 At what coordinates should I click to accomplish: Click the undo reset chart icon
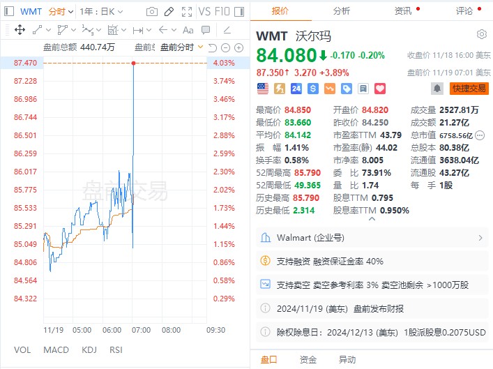213,48
